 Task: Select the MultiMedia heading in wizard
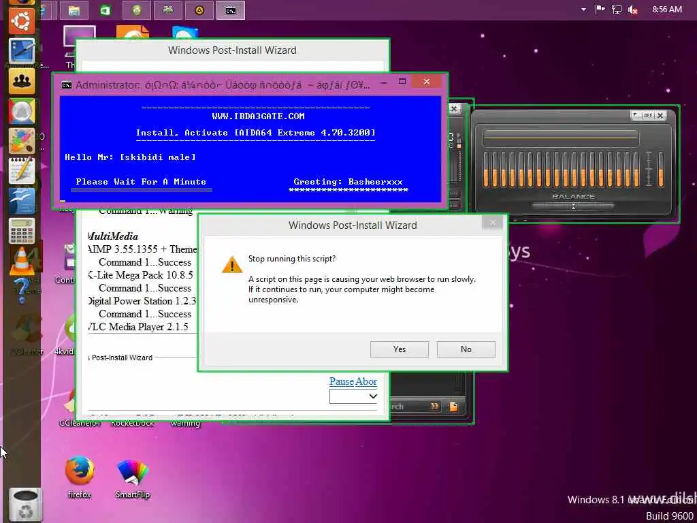tap(114, 236)
